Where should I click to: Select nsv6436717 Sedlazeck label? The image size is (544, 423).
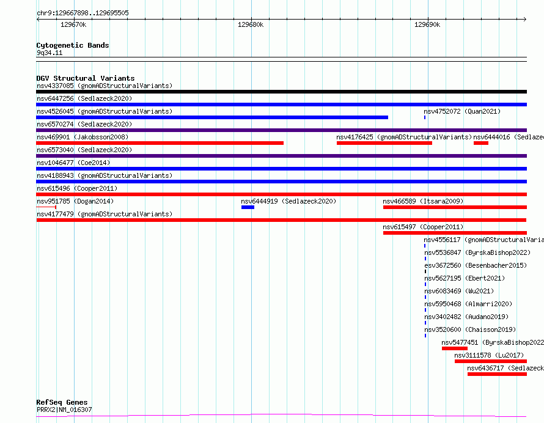[505, 368]
